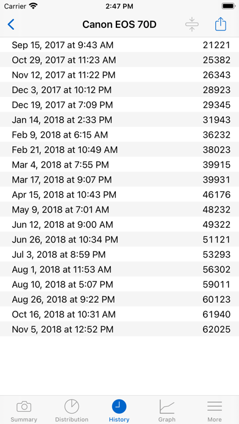
Task: Select the Apr 15, 2018 record
Action: point(120,194)
